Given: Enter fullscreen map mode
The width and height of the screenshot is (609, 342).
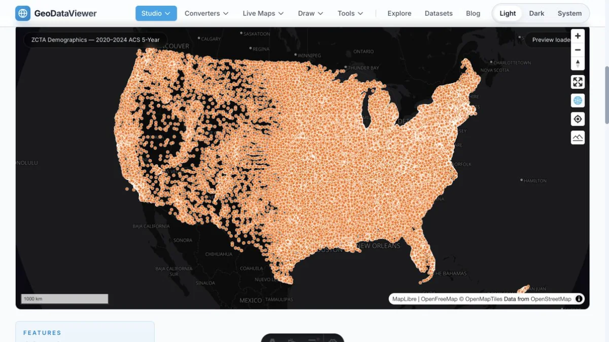Looking at the screenshot, I should click(x=578, y=82).
